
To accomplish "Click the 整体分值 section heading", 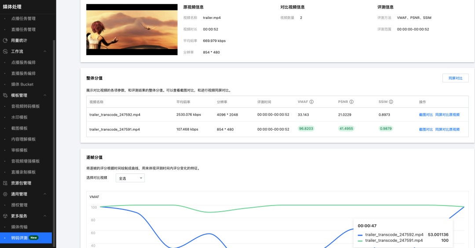I will click(x=94, y=78).
